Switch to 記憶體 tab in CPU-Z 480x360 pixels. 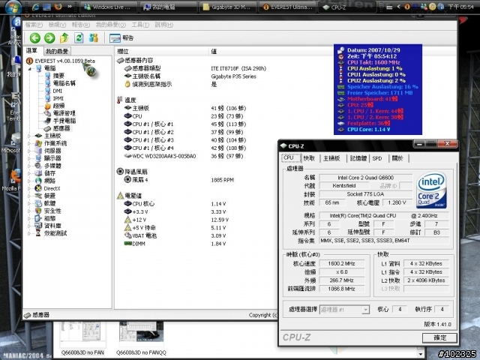tap(358, 158)
